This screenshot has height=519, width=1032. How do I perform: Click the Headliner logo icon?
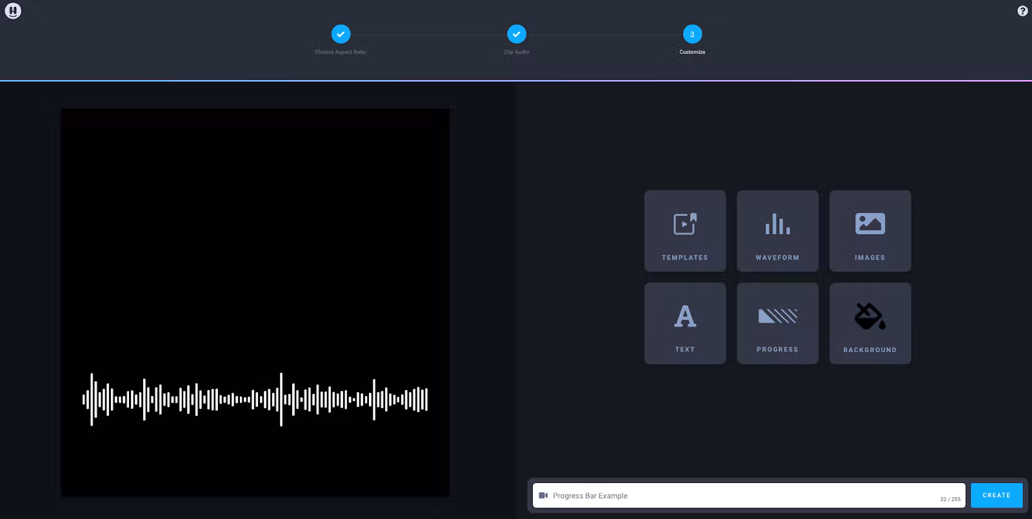tap(13, 11)
